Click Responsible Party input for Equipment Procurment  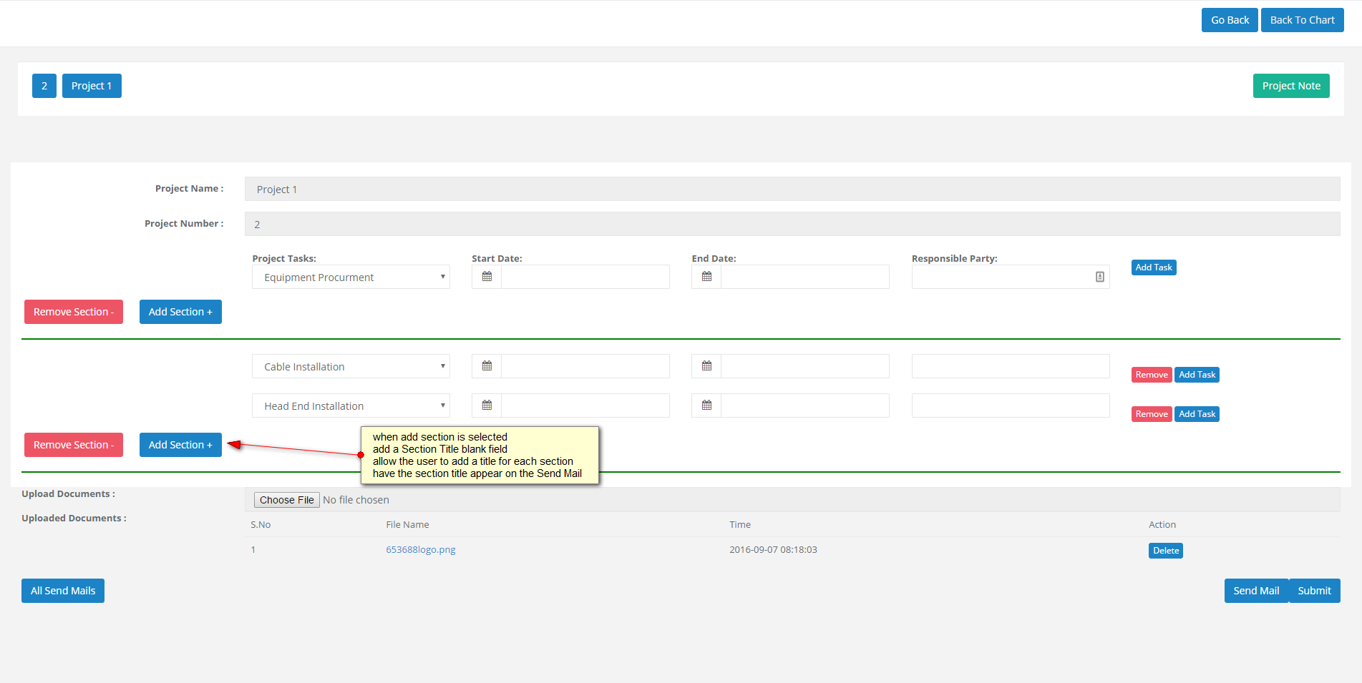point(1011,277)
